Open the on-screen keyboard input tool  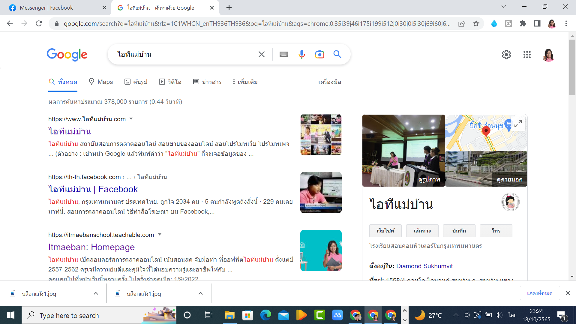284,54
